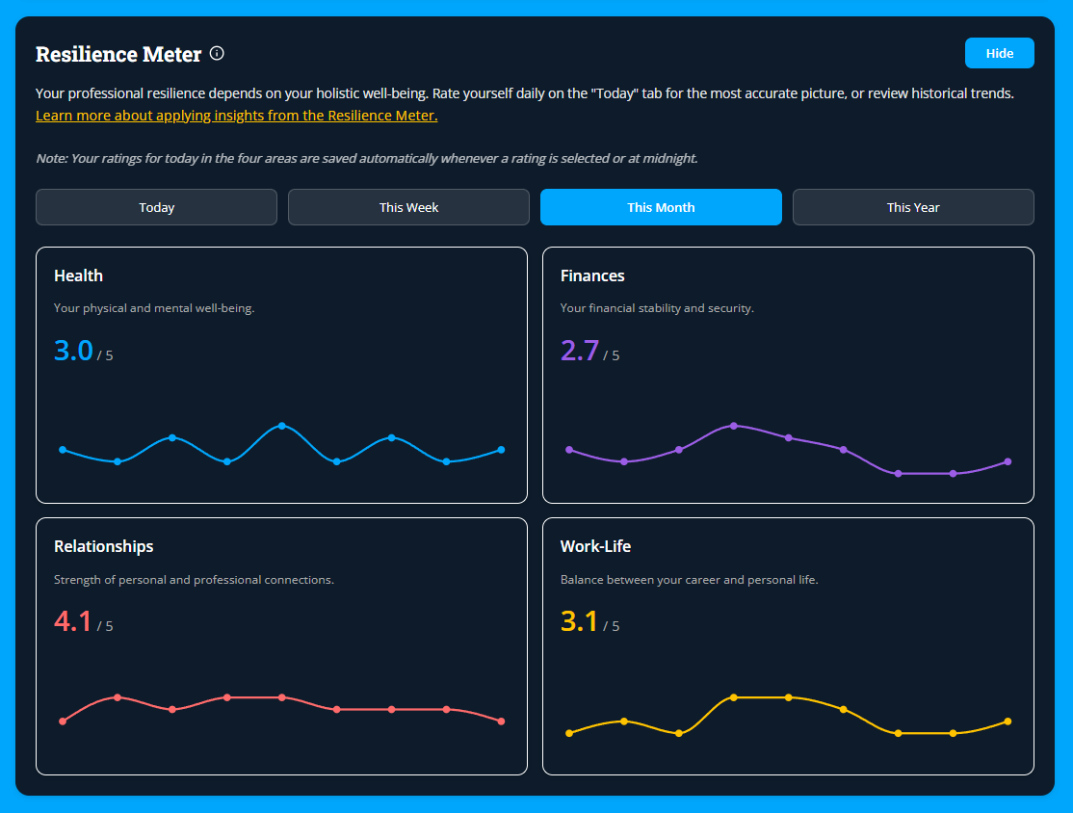Select the peak point on the Work-Life chart

[734, 696]
